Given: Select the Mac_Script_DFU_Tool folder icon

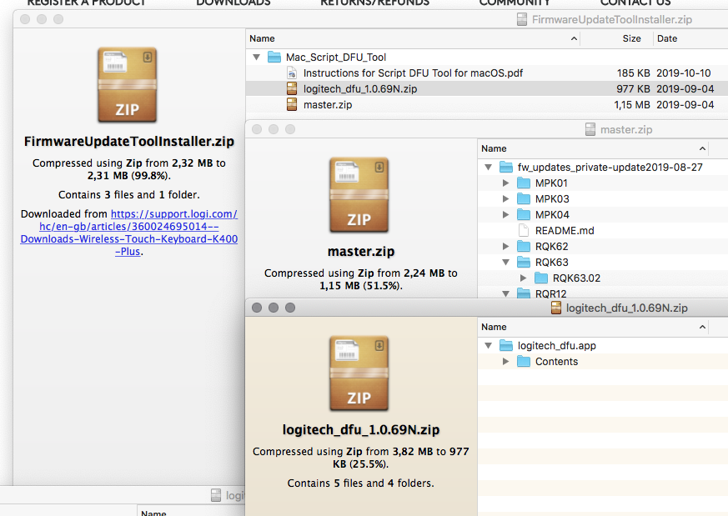Looking at the screenshot, I should coord(274,57).
